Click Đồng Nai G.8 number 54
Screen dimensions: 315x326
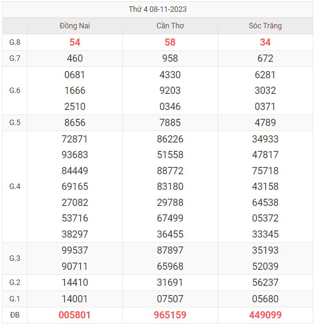click(75, 42)
